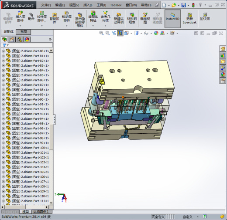Expand the 2.sldasm-Part-80<1> tree node

3,51
